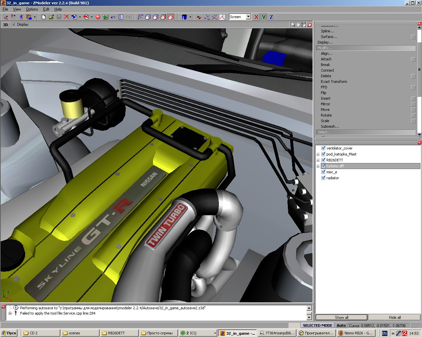Viewport: 422px width, 338px height.
Task: Select the second cube level icon
Action: pyautogui.click(x=156, y=17)
